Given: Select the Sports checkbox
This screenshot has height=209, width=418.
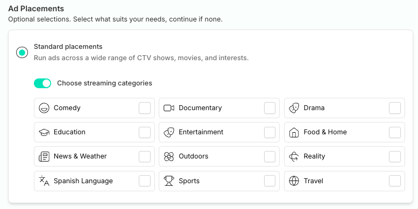Looking at the screenshot, I should tap(270, 181).
